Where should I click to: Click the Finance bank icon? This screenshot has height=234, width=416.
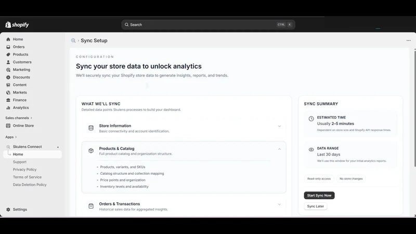point(8,100)
